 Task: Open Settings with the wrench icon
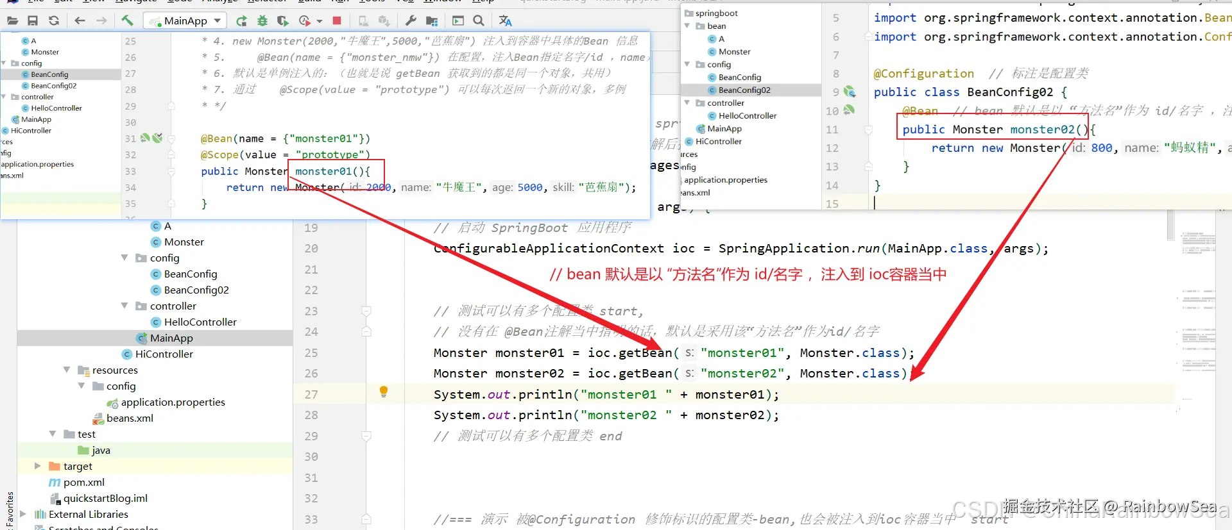pos(411,21)
